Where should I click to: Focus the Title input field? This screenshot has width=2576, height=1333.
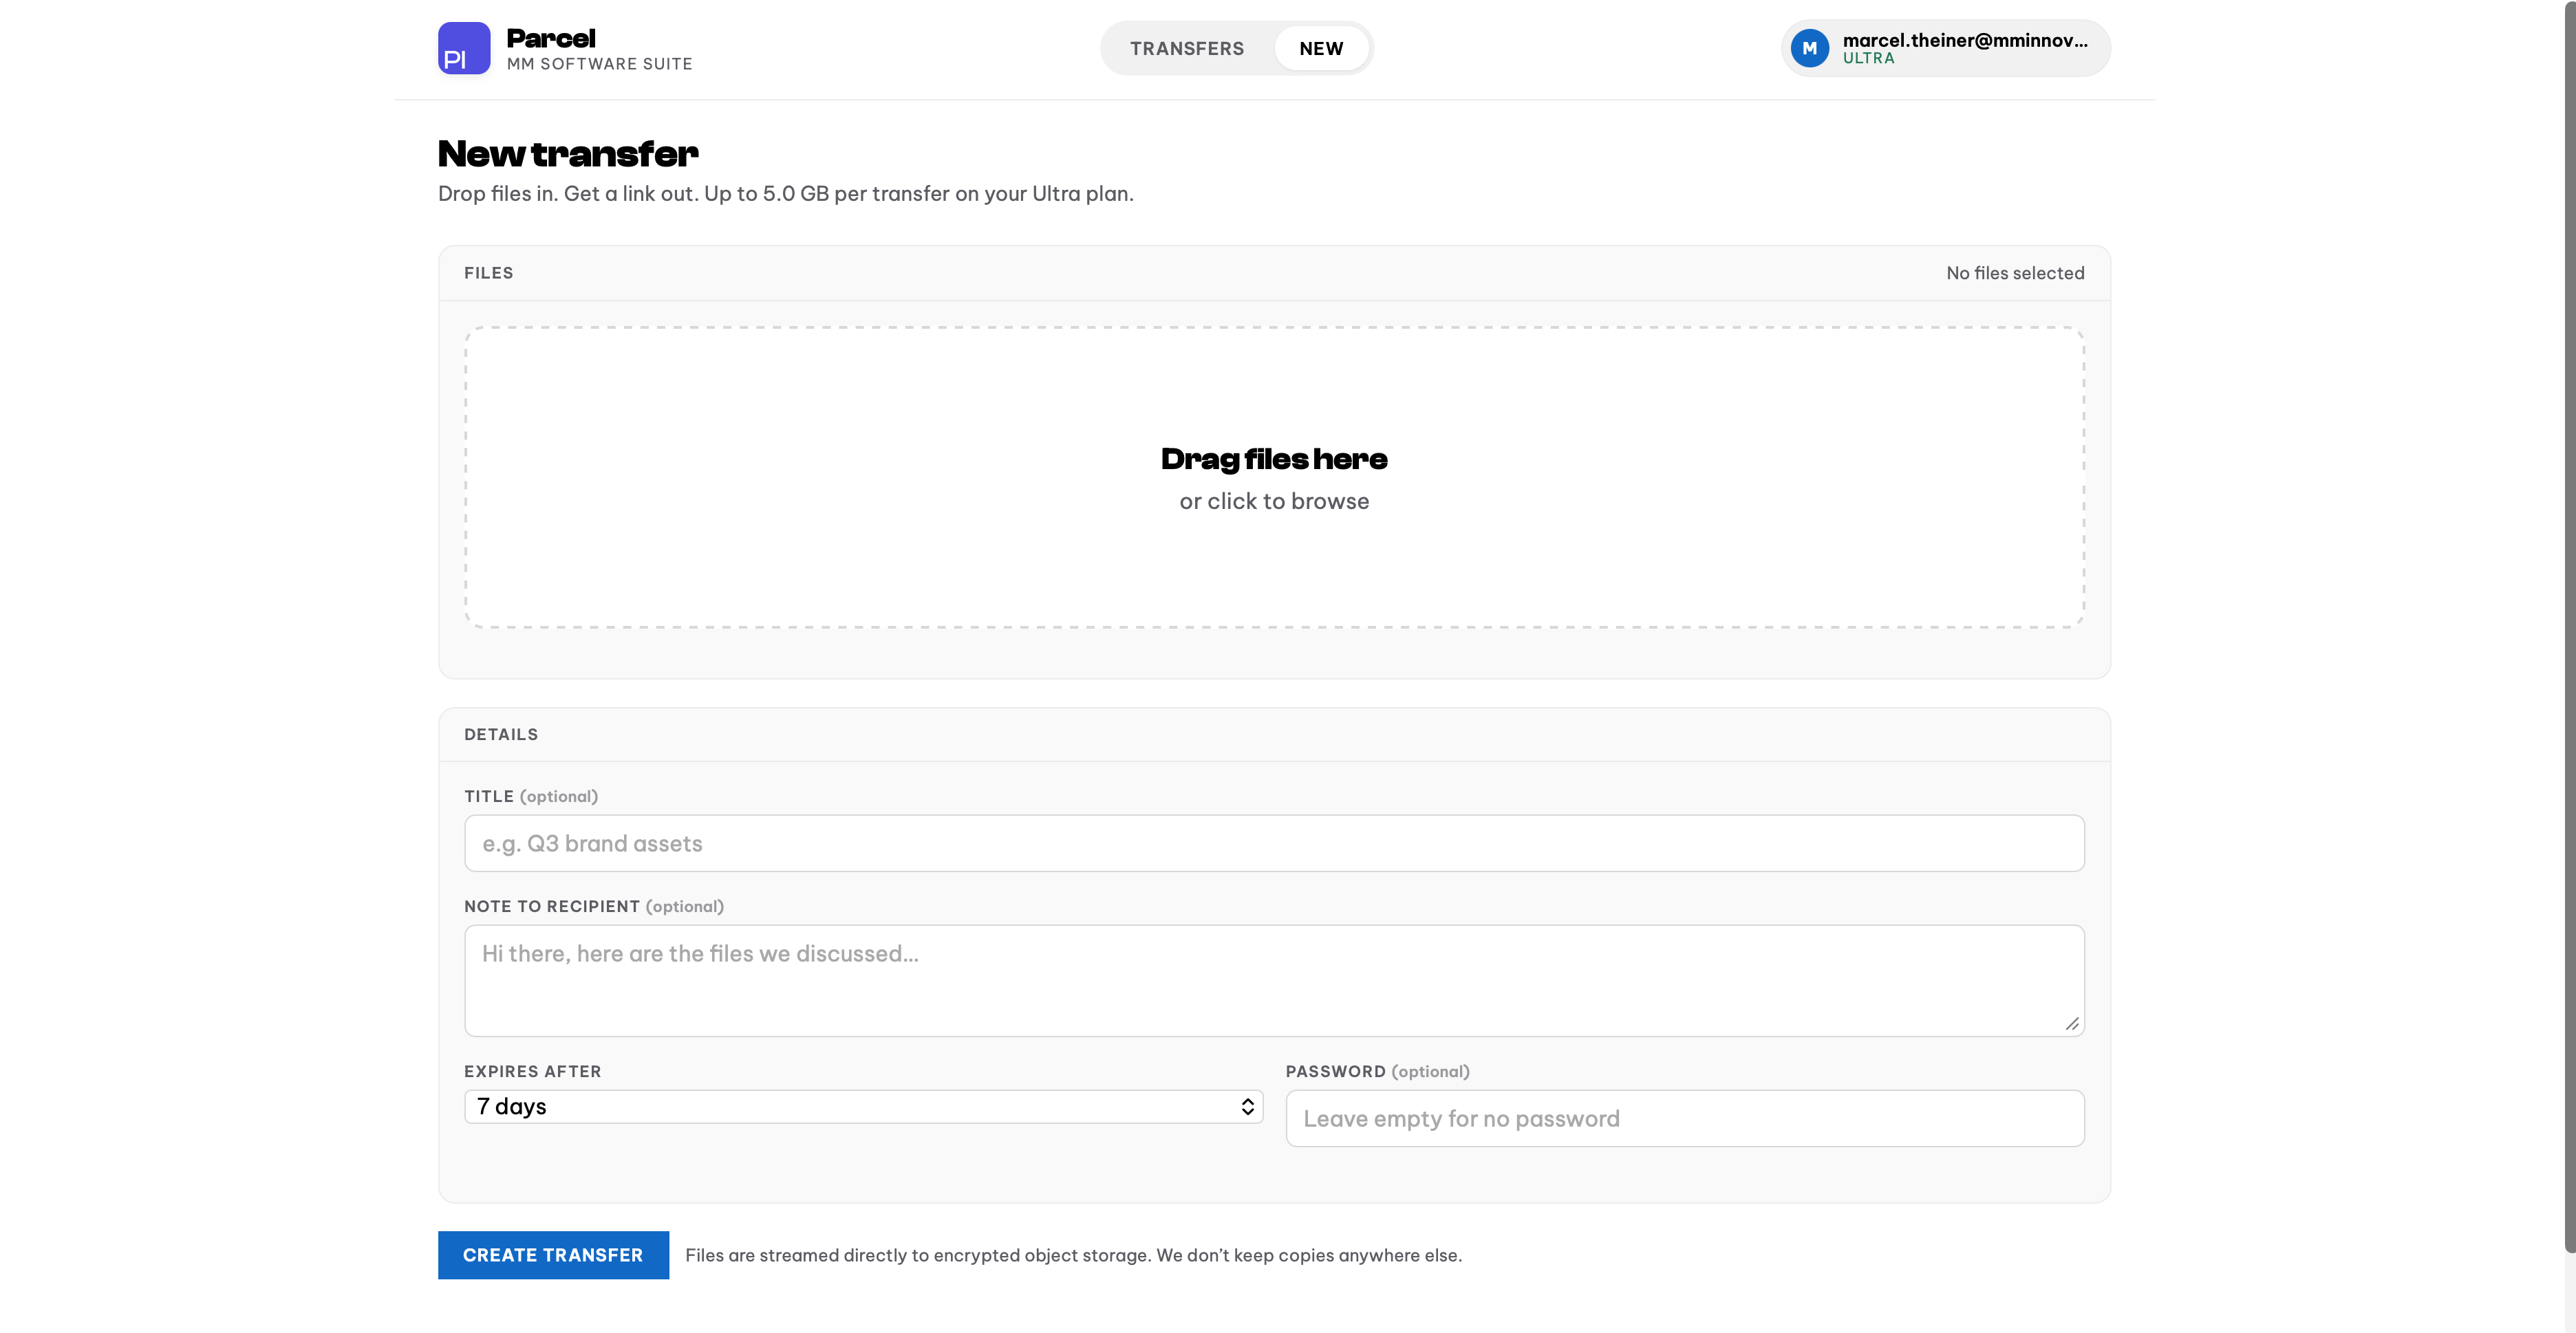pyautogui.click(x=1274, y=843)
